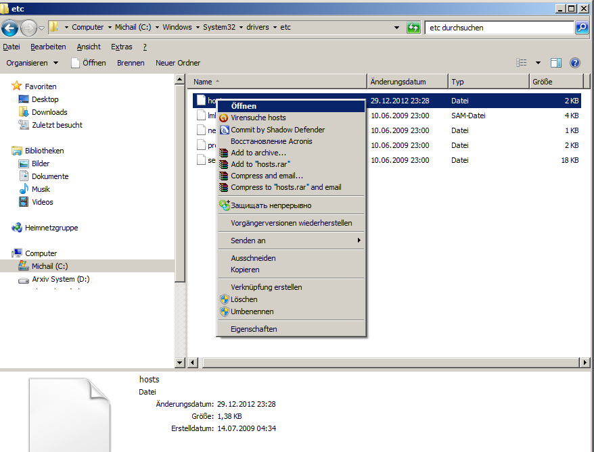The image size is (594, 452).
Task: Open the Organisieren dropdown
Action: click(x=32, y=63)
